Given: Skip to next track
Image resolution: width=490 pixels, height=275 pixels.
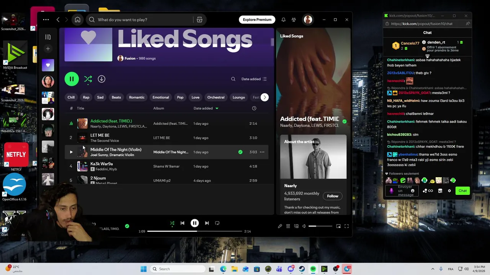Looking at the screenshot, I should pos(207,223).
